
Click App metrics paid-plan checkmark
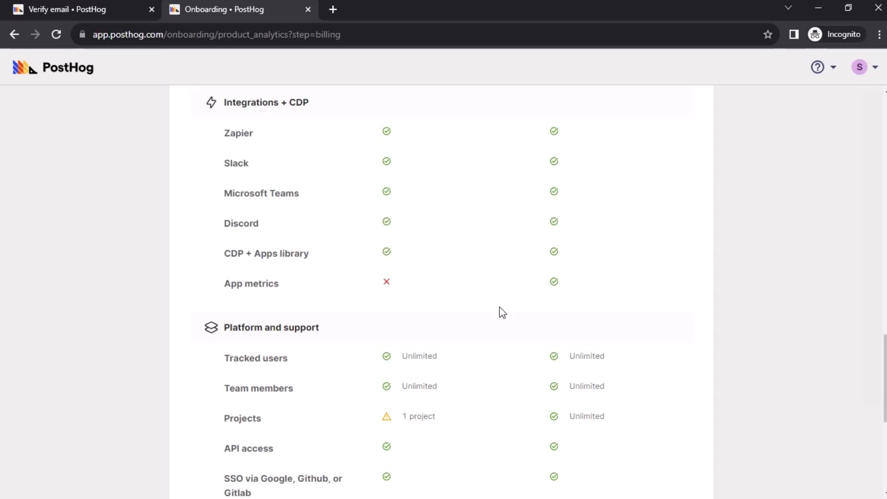pyautogui.click(x=554, y=281)
